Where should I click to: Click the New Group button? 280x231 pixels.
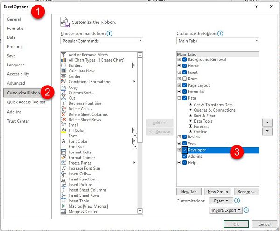click(217, 192)
